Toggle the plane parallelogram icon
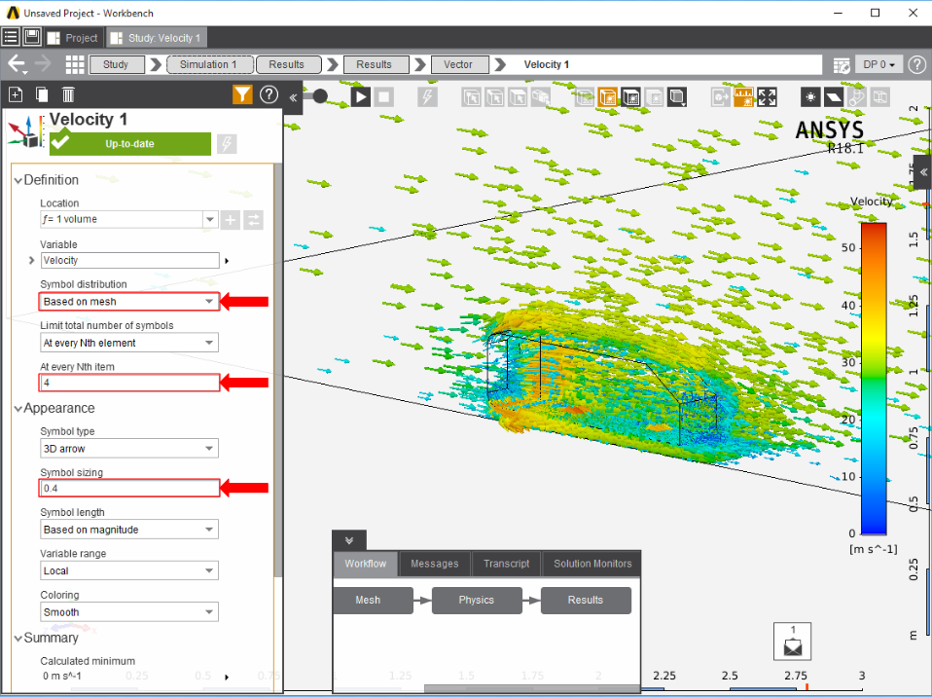Viewport: 932px width, 697px height. tap(834, 97)
